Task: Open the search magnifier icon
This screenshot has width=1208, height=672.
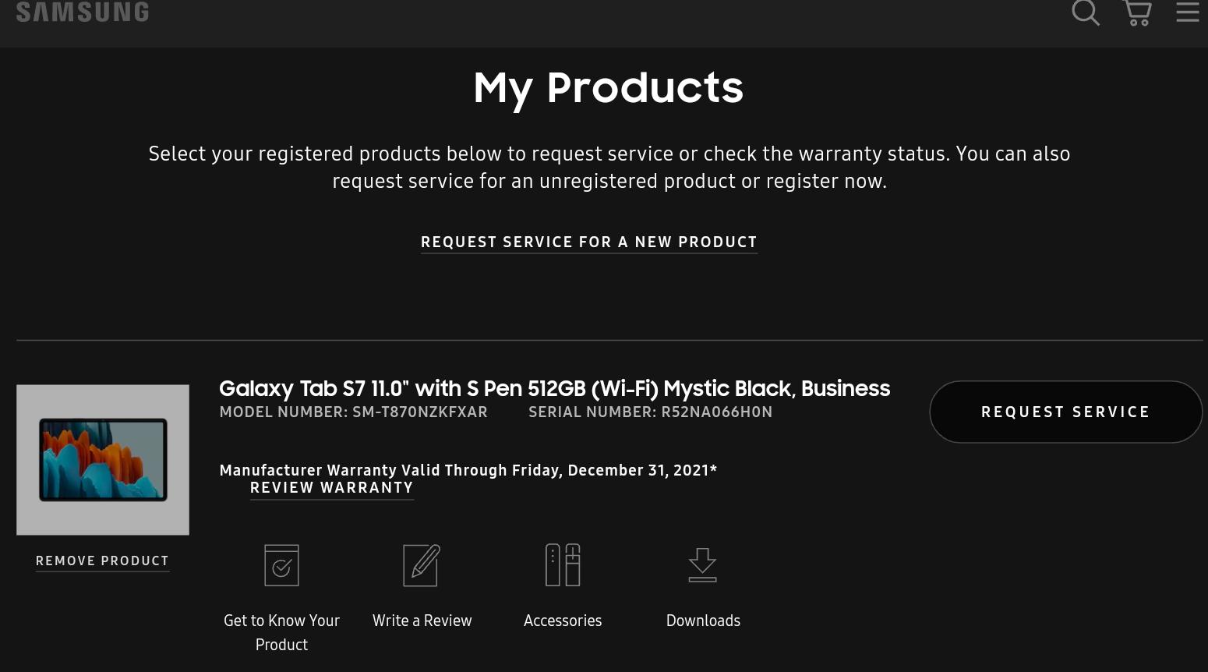Action: click(1086, 12)
